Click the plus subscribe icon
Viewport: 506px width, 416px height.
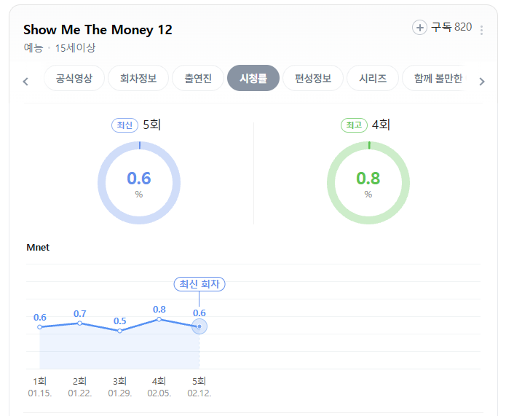coord(420,28)
